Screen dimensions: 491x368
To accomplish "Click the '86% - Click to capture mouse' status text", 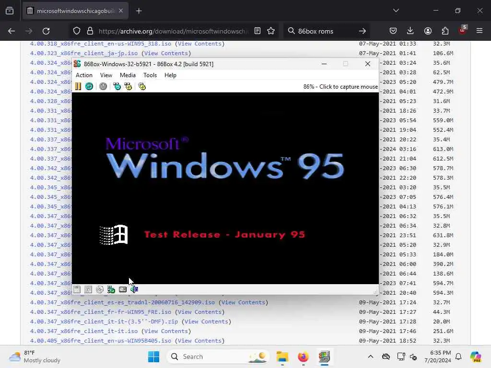I will click(340, 87).
